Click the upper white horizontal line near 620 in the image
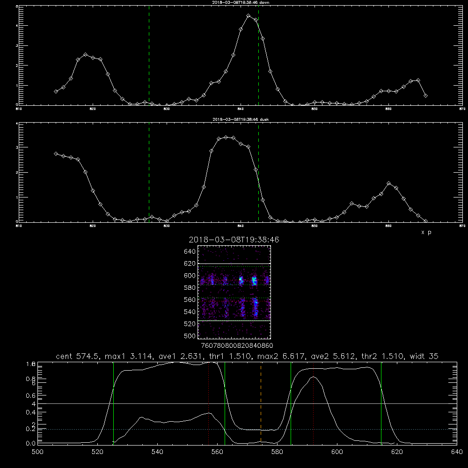 pos(234,264)
